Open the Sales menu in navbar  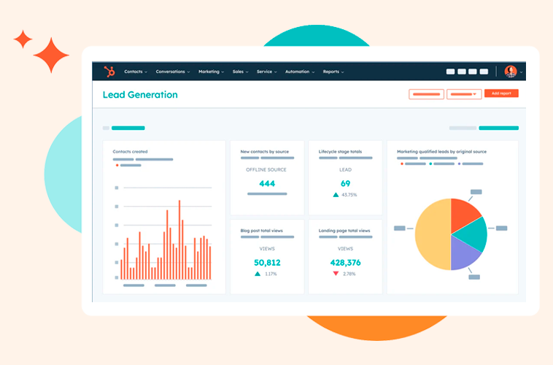point(240,72)
